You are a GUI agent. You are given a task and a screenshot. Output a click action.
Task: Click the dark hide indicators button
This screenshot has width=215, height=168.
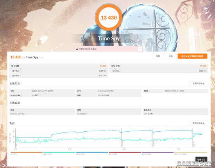point(201,159)
